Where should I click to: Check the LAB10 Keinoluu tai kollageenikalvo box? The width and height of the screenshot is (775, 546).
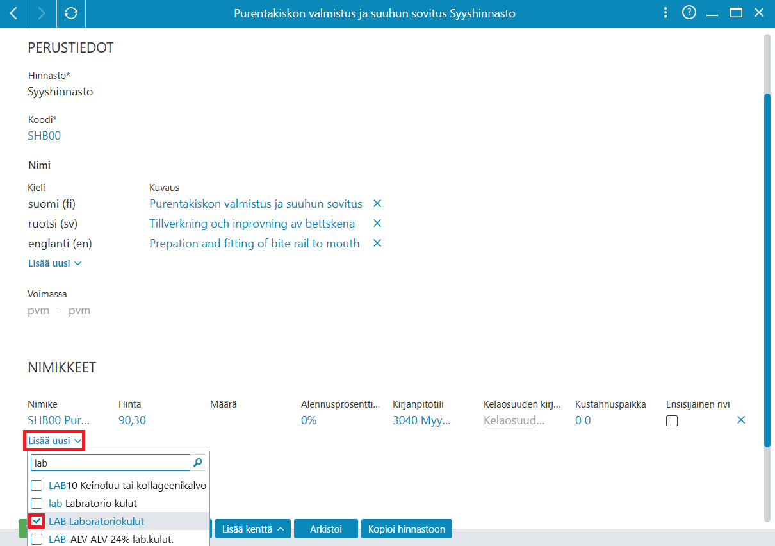(37, 486)
